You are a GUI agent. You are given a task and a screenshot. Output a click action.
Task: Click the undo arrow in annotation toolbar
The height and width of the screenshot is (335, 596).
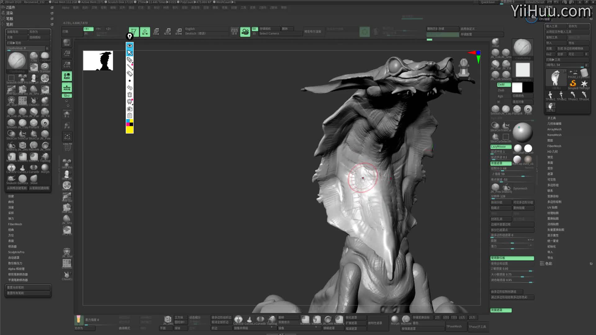tap(130, 88)
